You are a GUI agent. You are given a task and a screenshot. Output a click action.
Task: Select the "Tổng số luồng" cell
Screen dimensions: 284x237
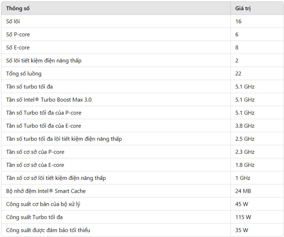click(24, 74)
